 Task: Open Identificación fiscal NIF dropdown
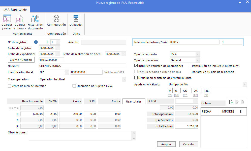(67, 72)
